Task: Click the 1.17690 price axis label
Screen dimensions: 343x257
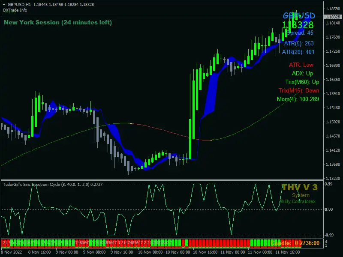Action: [333, 37]
